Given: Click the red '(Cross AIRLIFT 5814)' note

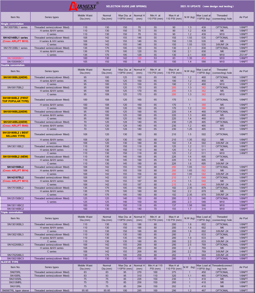Looking at the screenshot, I should click(16, 171).
